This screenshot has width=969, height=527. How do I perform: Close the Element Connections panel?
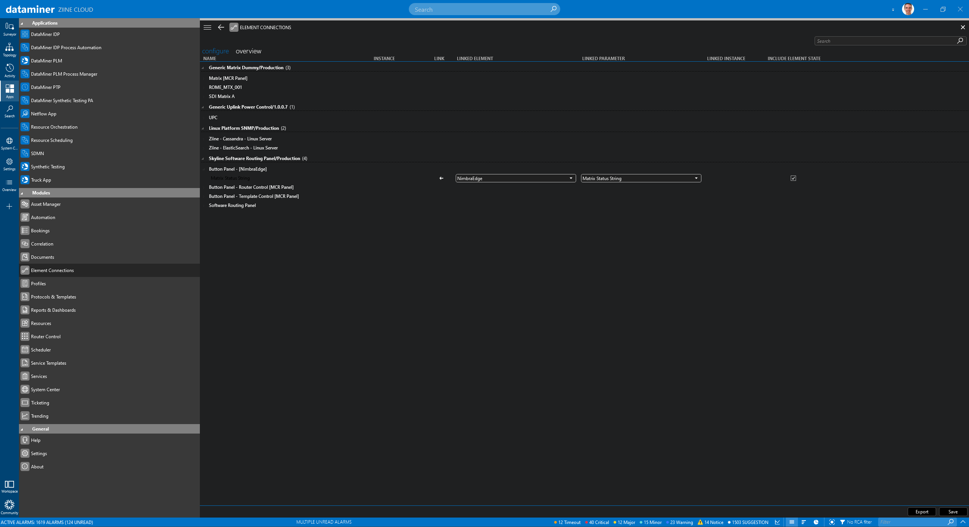[963, 27]
